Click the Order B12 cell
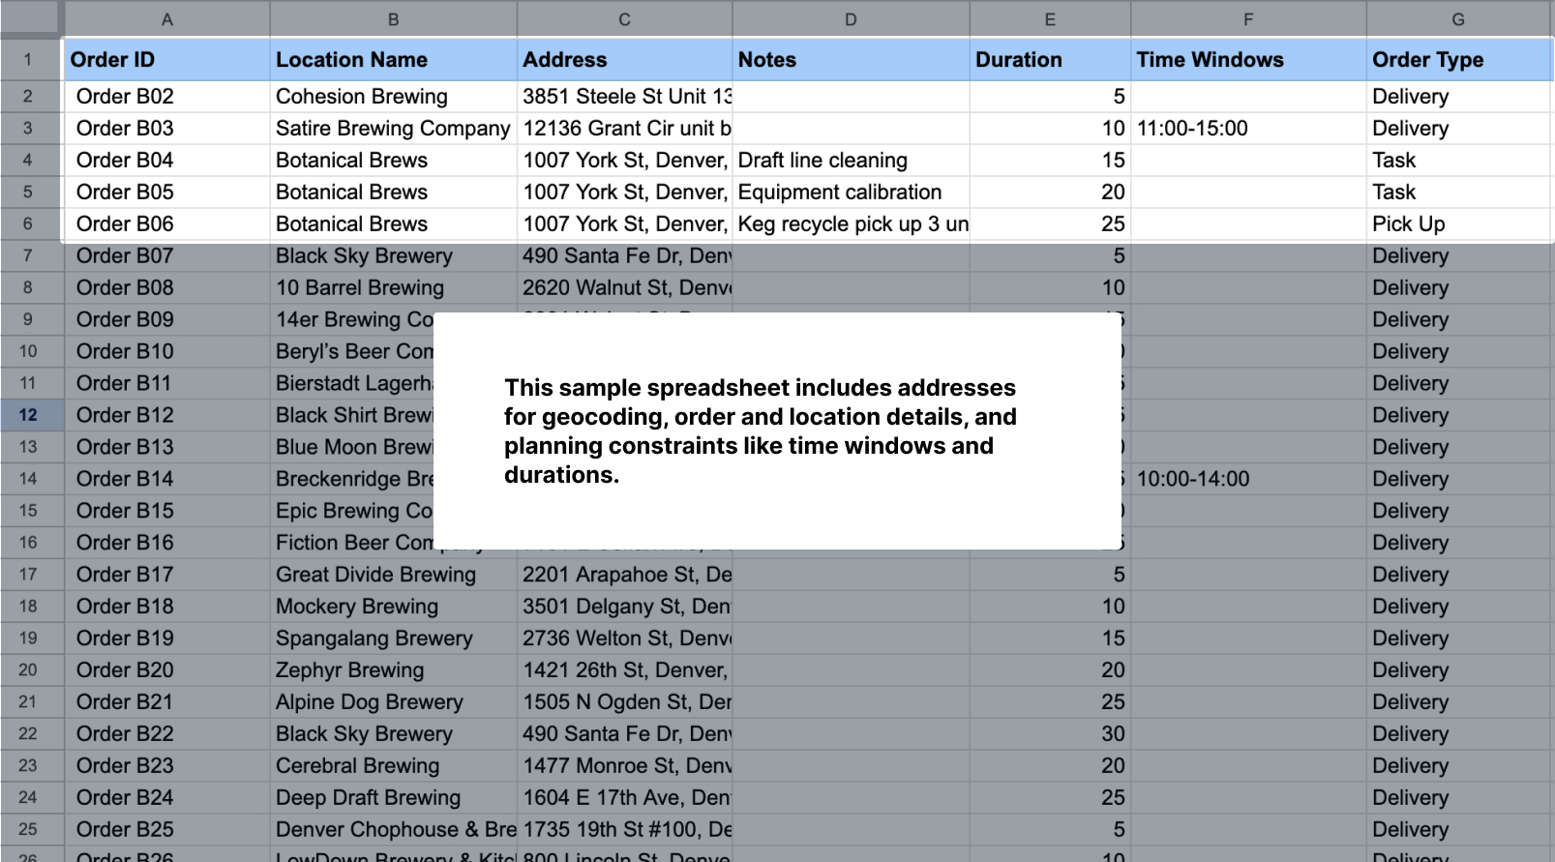The image size is (1555, 862). point(166,415)
